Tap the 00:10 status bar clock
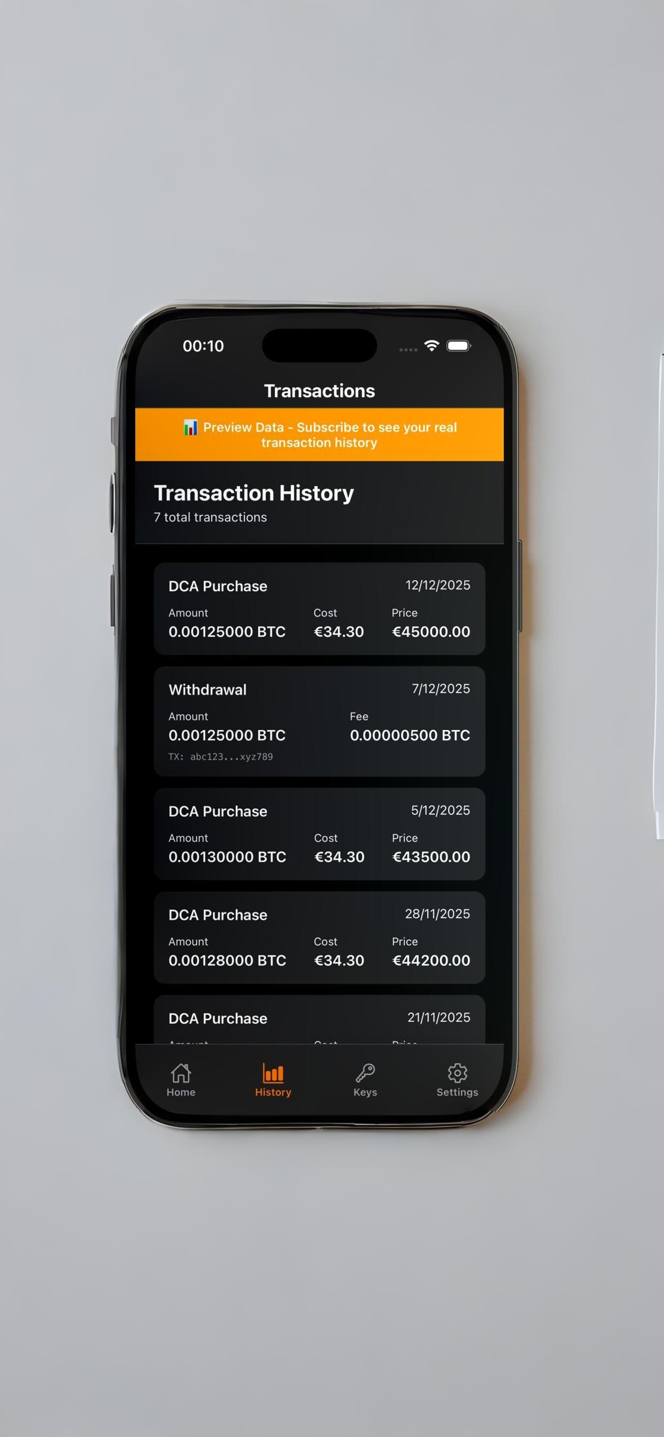Image resolution: width=664 pixels, height=1437 pixels. pyautogui.click(x=203, y=346)
